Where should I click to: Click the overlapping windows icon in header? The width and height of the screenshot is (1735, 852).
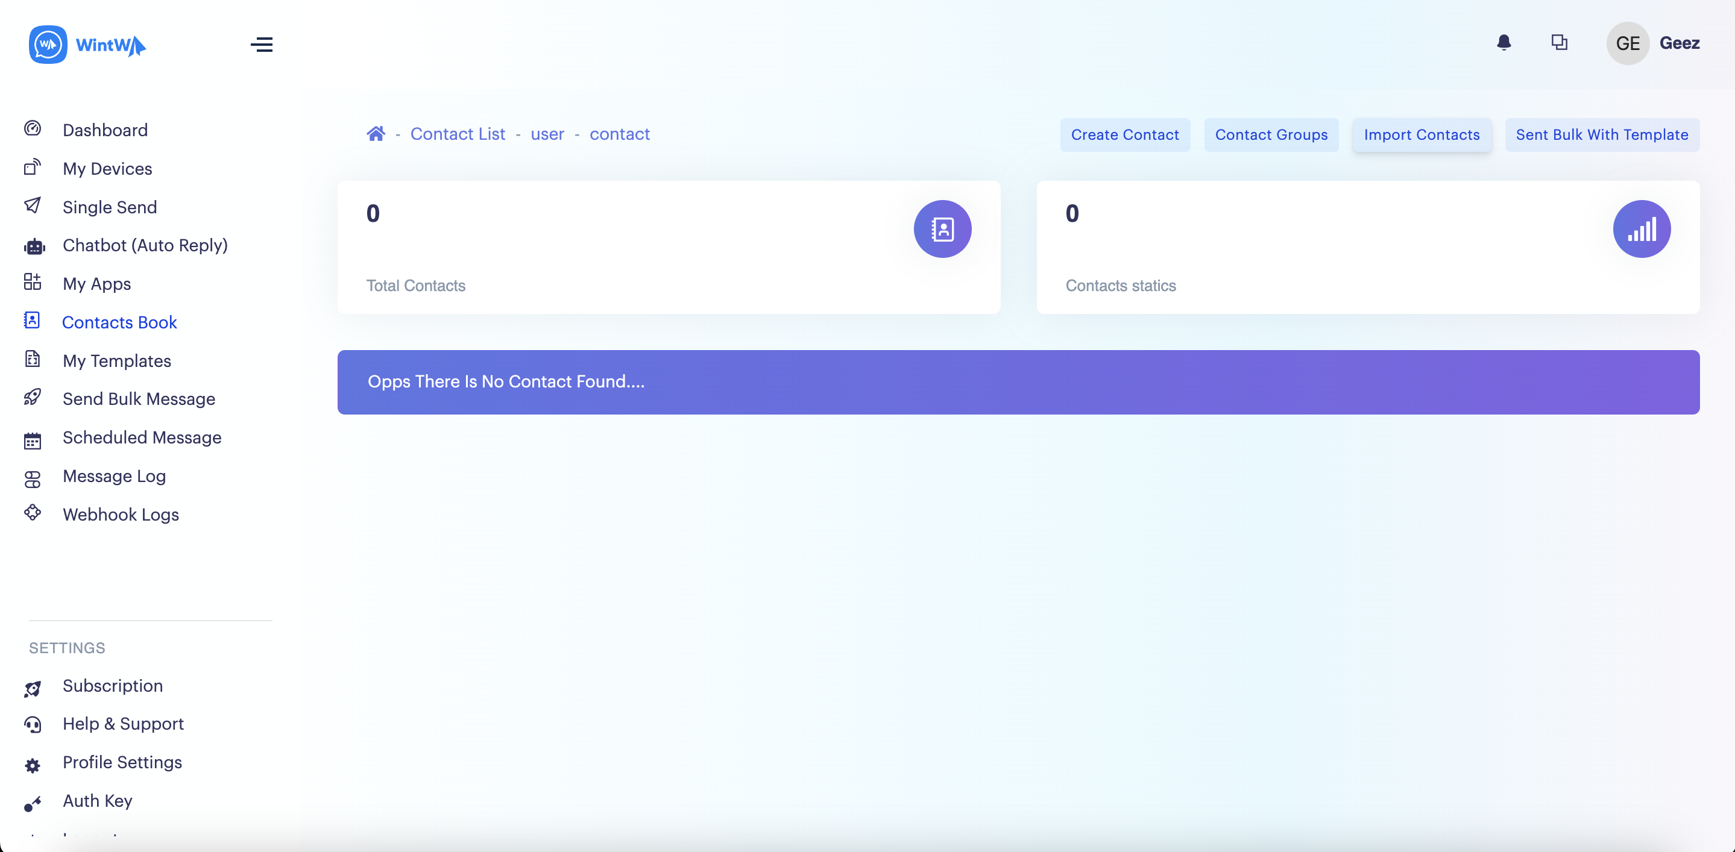pos(1558,43)
